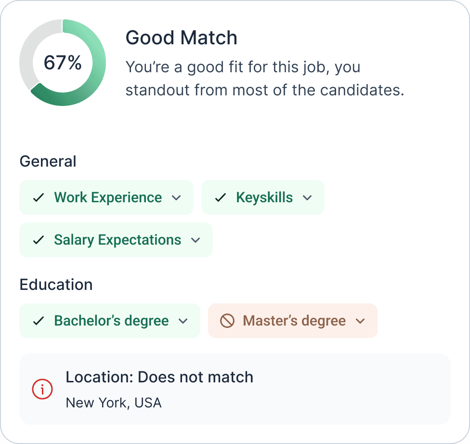Click the checkmark on Salary Expectations
This screenshot has width=470, height=444.
[x=40, y=240]
